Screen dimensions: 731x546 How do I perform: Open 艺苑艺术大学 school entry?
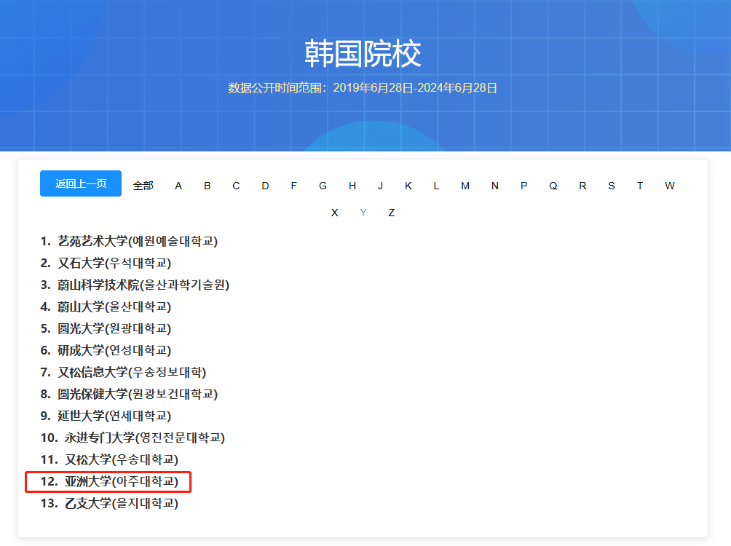tap(137, 241)
